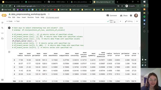Screen dimensions: 161x90
Task: Open the CMPUT 651 bookmark folder
Action: point(86,10)
